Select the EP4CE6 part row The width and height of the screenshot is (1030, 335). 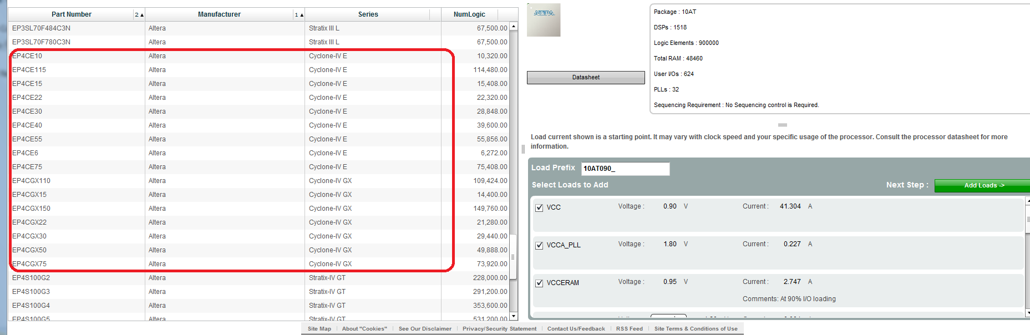point(259,153)
